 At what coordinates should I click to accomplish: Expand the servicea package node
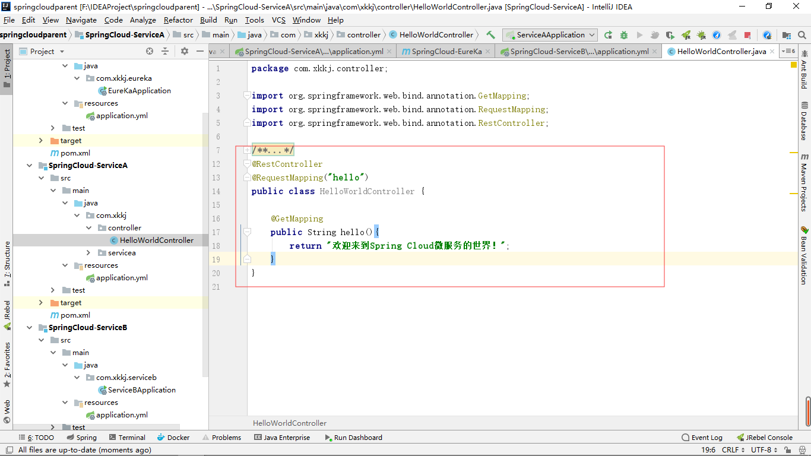coord(89,253)
